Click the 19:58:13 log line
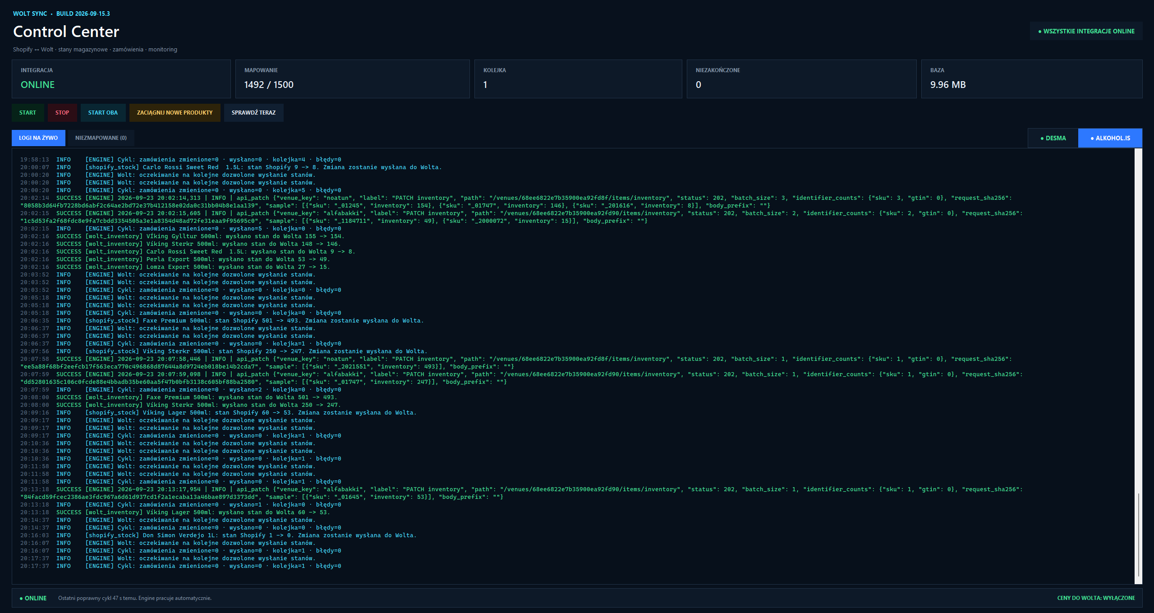 (180, 160)
